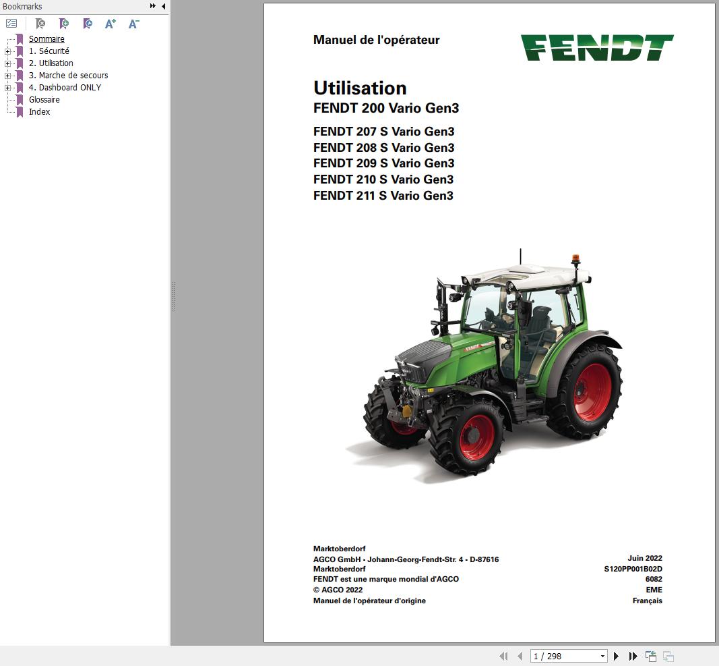Click the AGCO GmbH address line
This screenshot has width=719, height=666.
[x=406, y=559]
